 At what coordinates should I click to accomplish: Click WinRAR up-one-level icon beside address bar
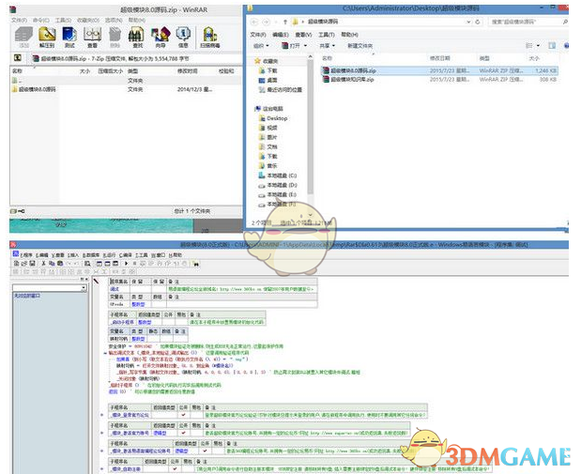click(18, 58)
